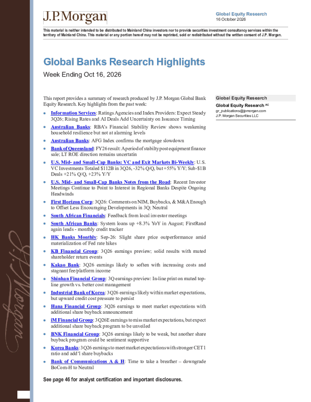This screenshot has height=402, width=311.
Task: Click the Week Ending Oct 16, 2026 subtitle
Action: click(x=82, y=75)
